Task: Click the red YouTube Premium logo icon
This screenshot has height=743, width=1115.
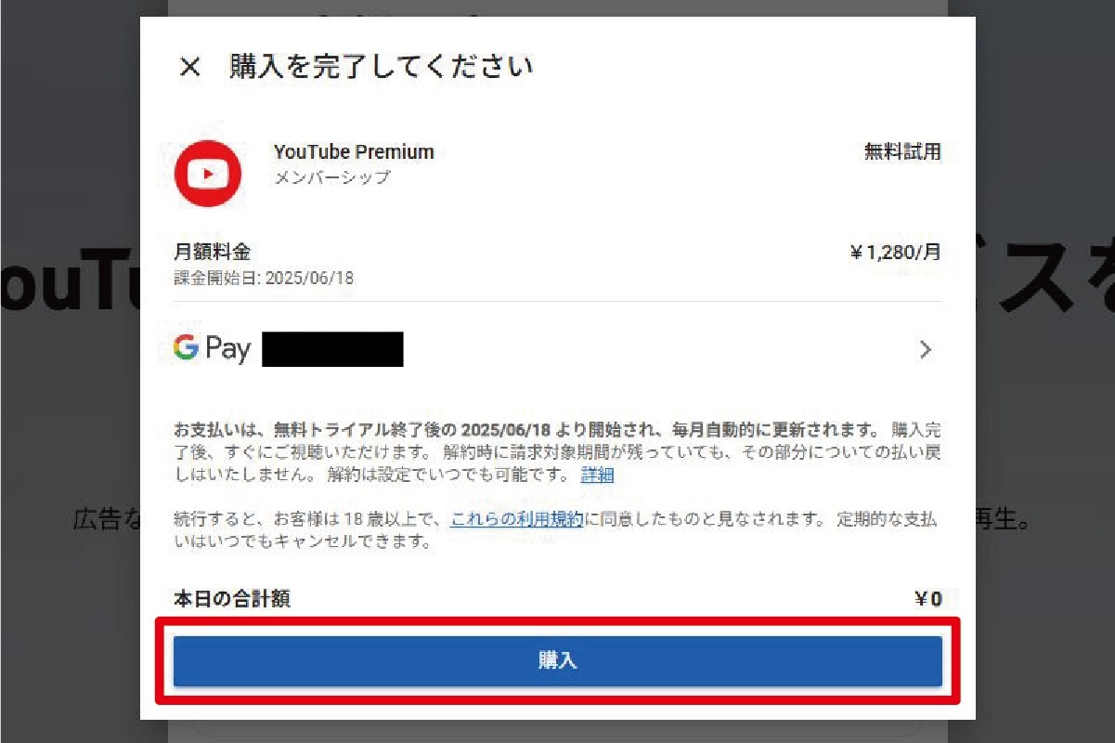Action: point(208,174)
